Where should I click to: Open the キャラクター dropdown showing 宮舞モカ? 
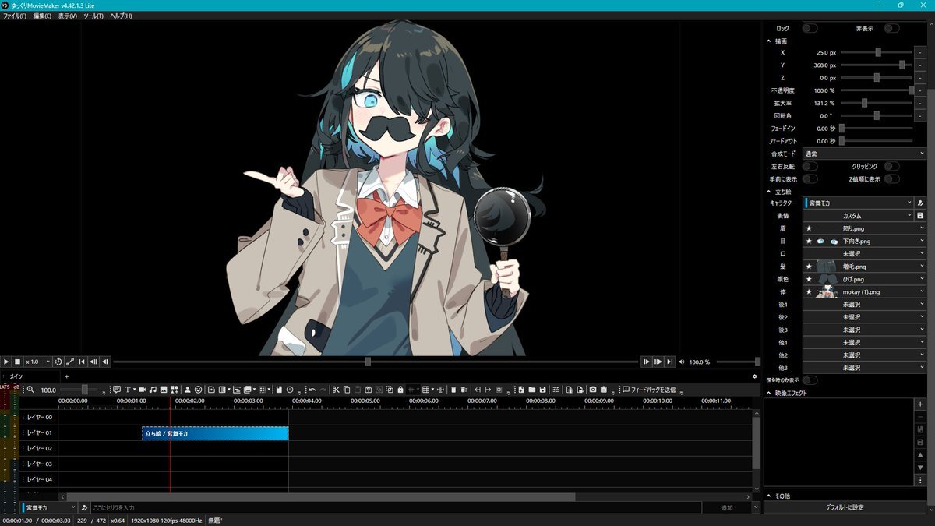(x=858, y=203)
